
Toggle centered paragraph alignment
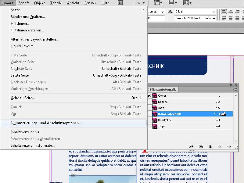coord(231,11)
